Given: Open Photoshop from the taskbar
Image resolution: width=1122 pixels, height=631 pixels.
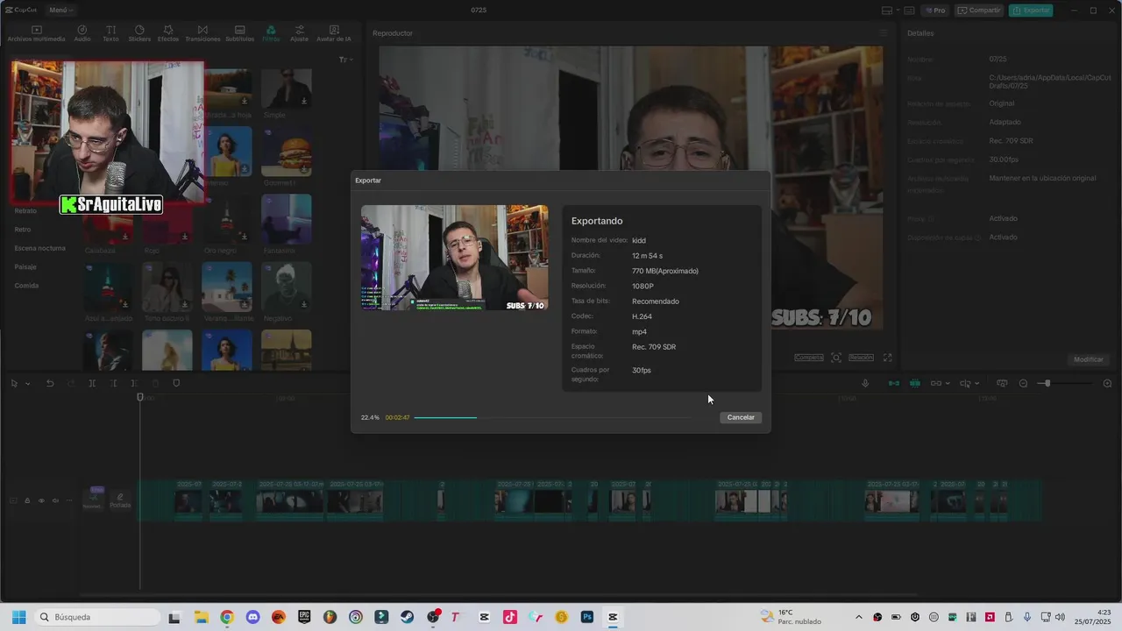Looking at the screenshot, I should pos(587,617).
